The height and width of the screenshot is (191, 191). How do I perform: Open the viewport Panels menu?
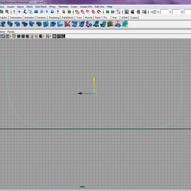(x=11, y=32)
